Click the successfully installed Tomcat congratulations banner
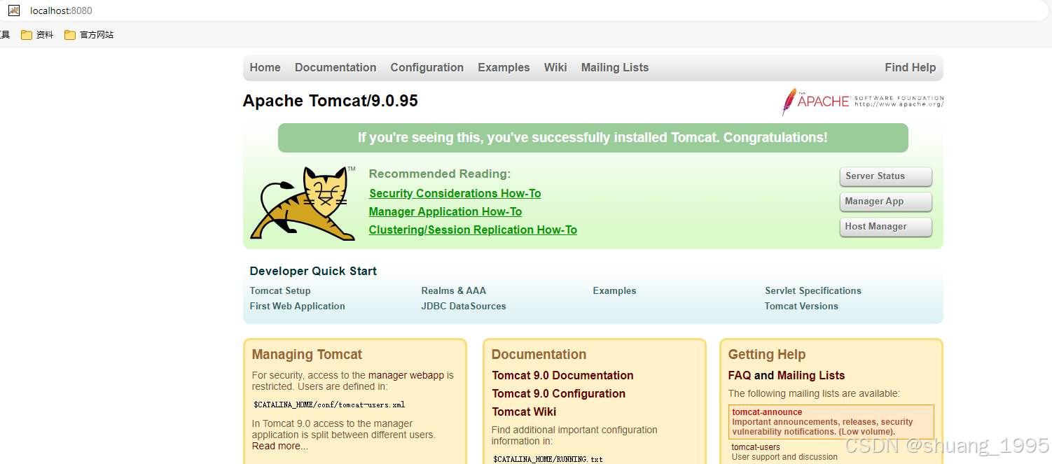 pyautogui.click(x=593, y=138)
